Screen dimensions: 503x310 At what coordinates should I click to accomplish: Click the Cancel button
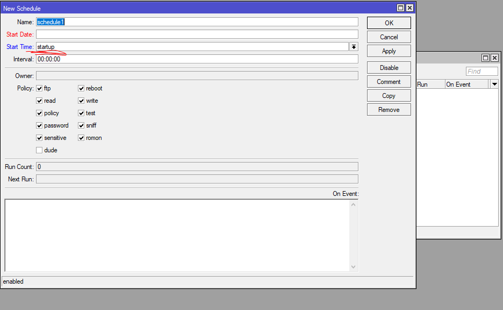pyautogui.click(x=389, y=37)
